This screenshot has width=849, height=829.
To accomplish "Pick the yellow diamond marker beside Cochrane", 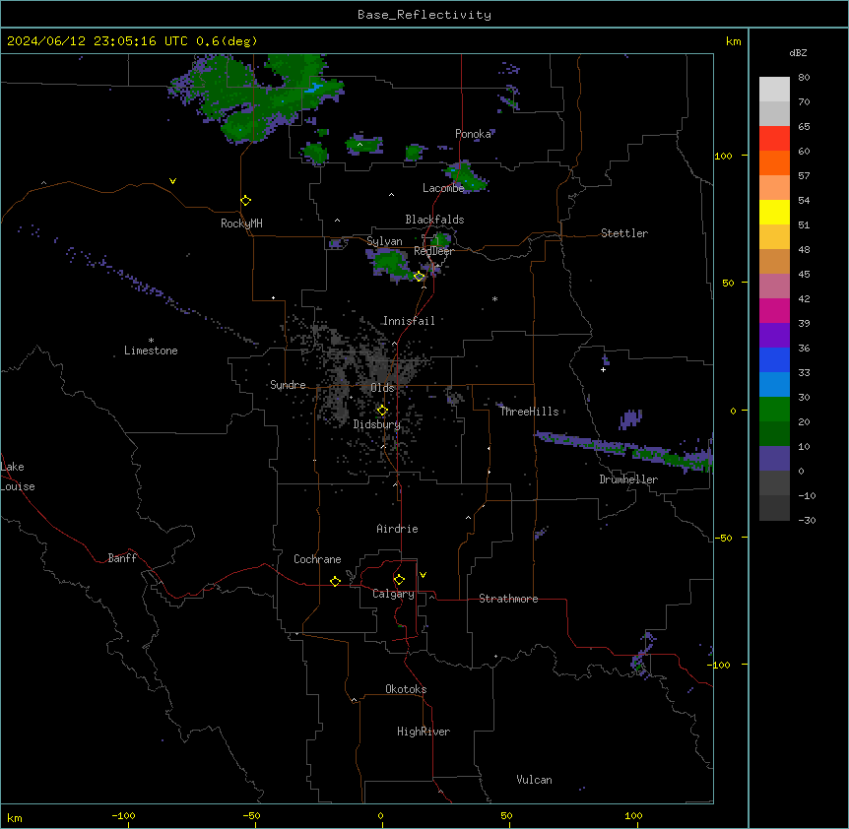I will pos(335,581).
